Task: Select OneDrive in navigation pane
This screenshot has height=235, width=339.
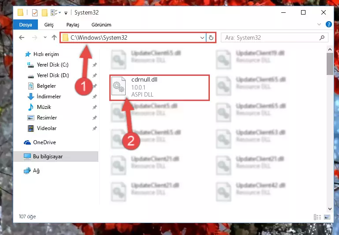Action: pos(45,142)
